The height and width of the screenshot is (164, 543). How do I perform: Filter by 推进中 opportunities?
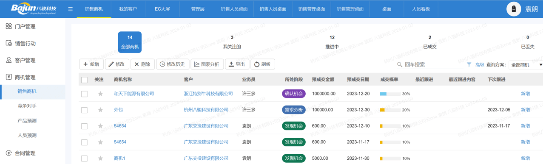coord(332,42)
